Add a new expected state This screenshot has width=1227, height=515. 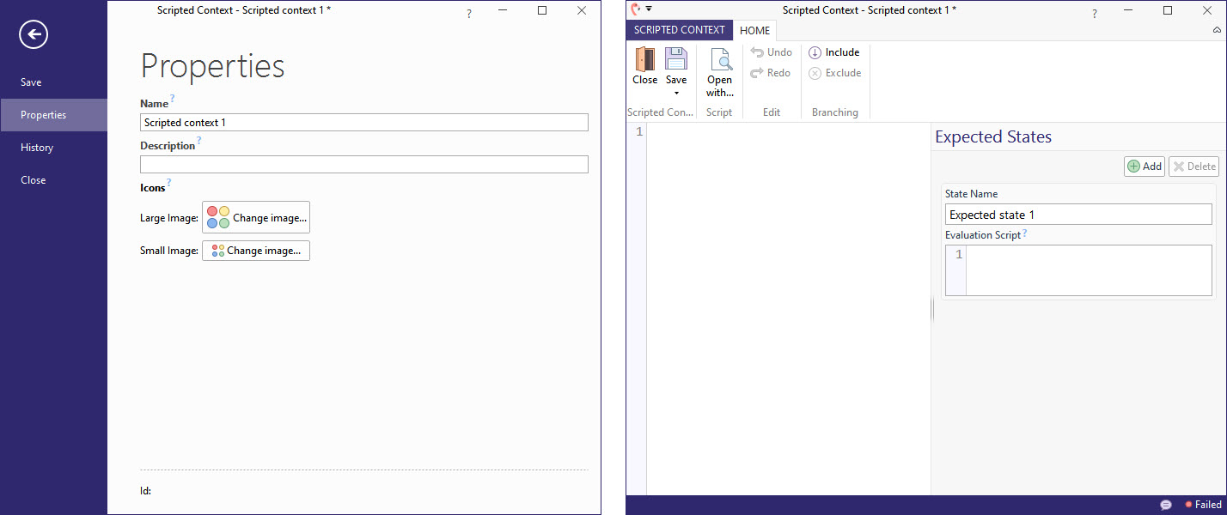coord(1144,166)
